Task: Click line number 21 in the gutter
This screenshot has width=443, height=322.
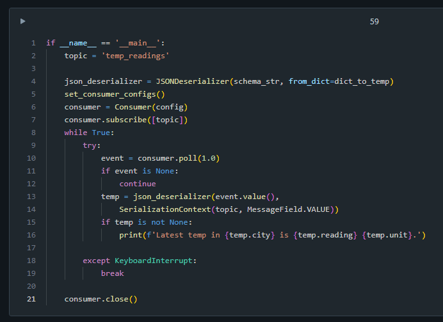Action: click(x=31, y=299)
